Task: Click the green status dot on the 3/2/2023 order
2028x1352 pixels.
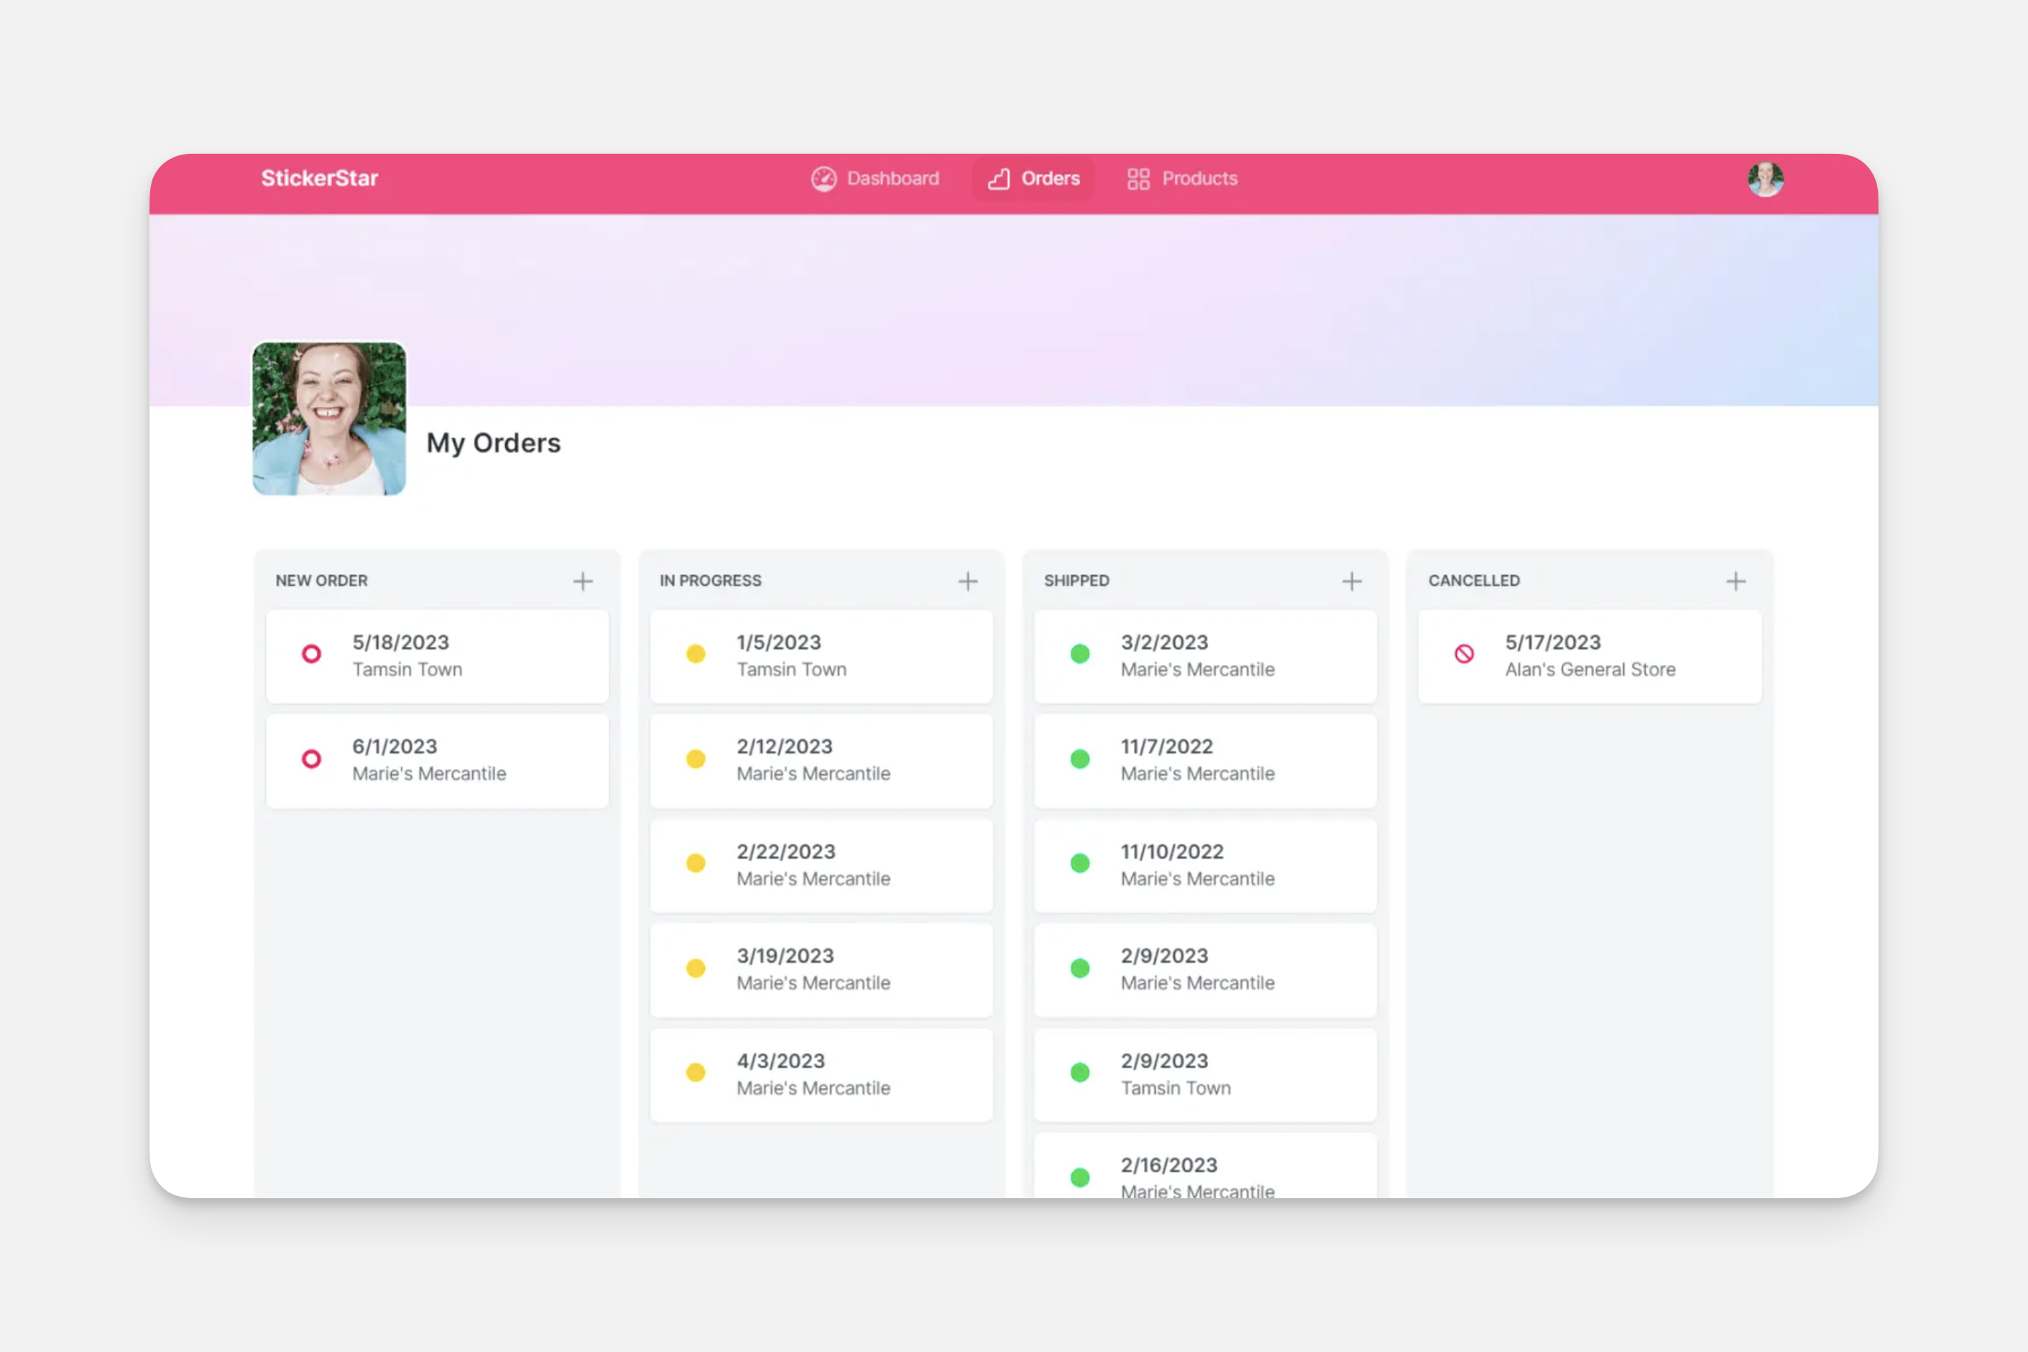Action: pos(1080,653)
